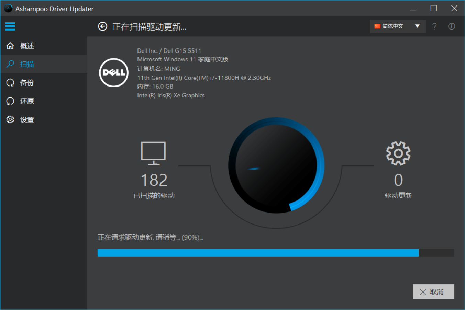Click the Ashampoo app logo in title bar
Image resolution: width=465 pixels, height=310 pixels.
coord(8,8)
